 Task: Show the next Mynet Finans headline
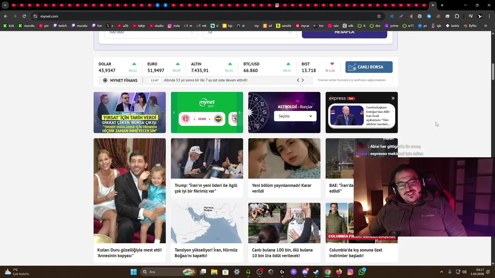(302, 80)
